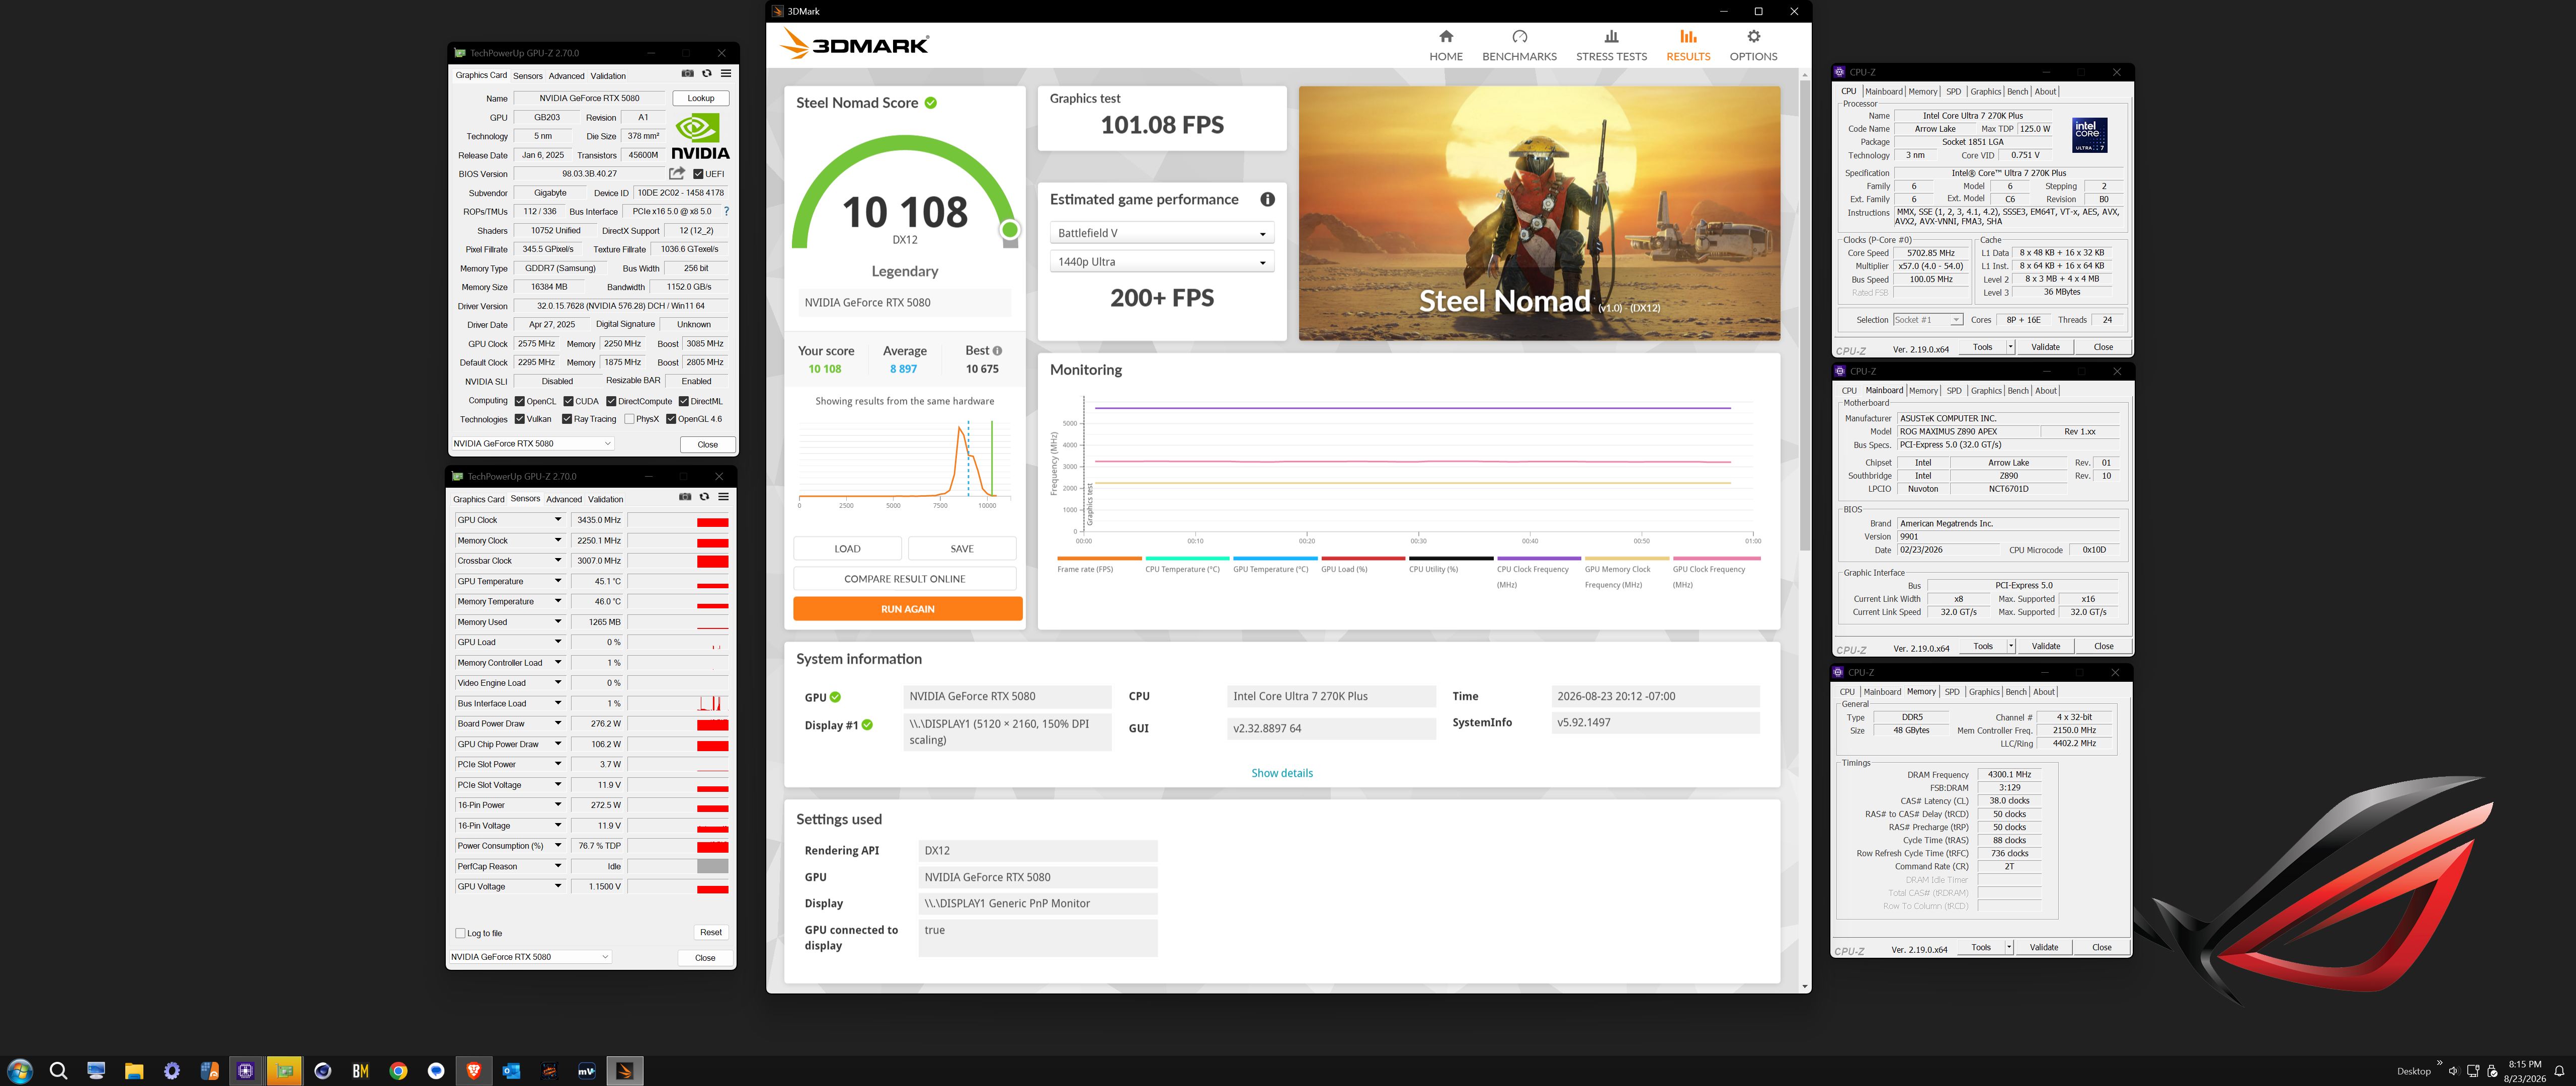Image resolution: width=2576 pixels, height=1086 pixels.
Task: Open the taskbar Search magnifier
Action: click(58, 1071)
